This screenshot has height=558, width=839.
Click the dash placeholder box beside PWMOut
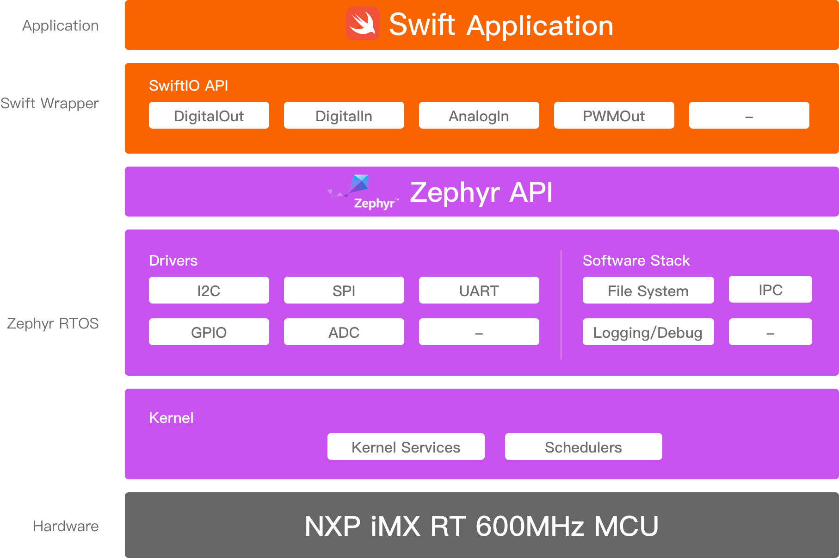pos(749,115)
